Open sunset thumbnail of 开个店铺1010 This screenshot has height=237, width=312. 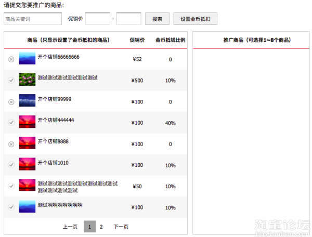click(27, 164)
